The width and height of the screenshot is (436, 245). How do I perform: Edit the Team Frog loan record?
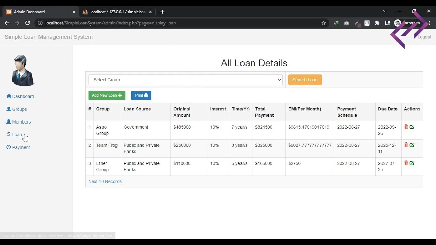(412, 145)
